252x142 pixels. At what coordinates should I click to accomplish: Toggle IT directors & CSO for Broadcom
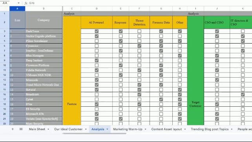click(x=243, y=95)
